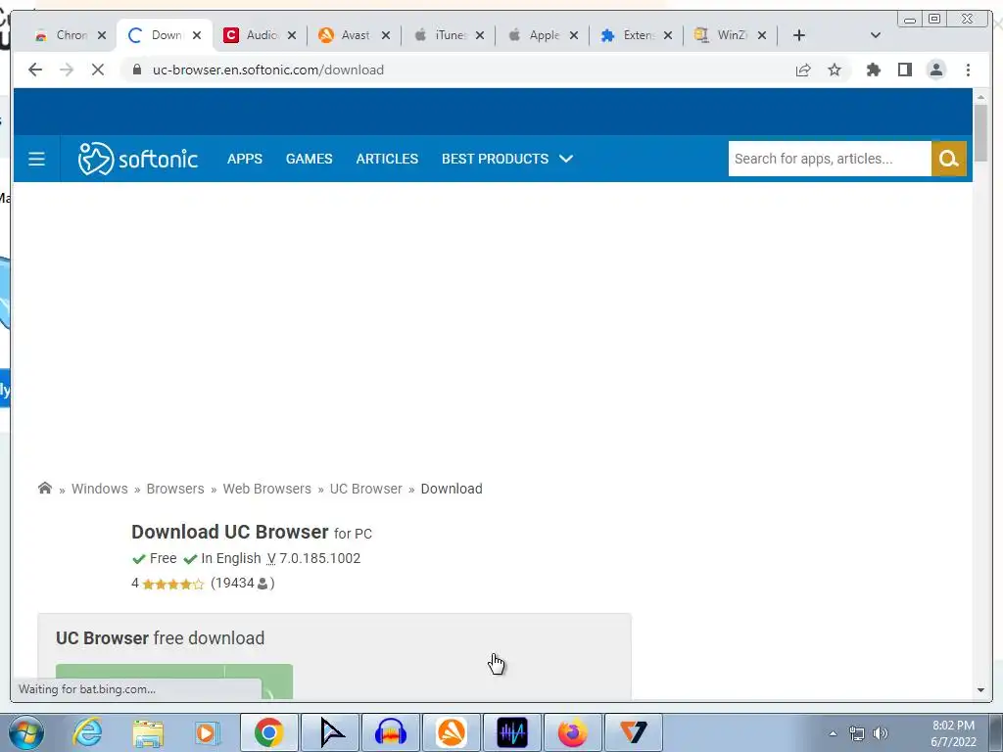Image resolution: width=1003 pixels, height=752 pixels.
Task: Click the vertical scrollbar thumb
Action: coord(980,133)
